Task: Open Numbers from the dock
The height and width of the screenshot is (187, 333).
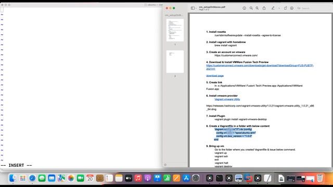Action: click(167, 178)
